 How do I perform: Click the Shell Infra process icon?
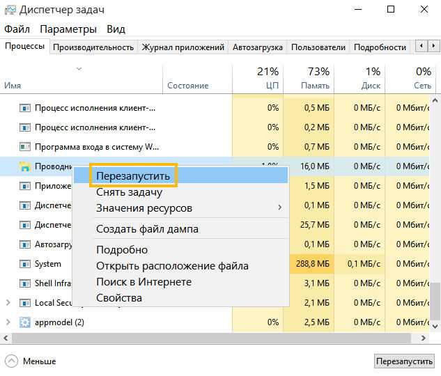click(25, 283)
